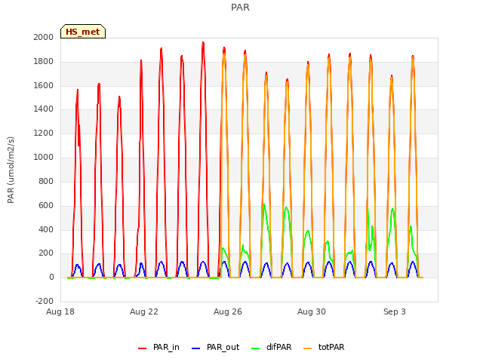
Task: Click the Aug 18 x-axis label
Action: pos(60,311)
